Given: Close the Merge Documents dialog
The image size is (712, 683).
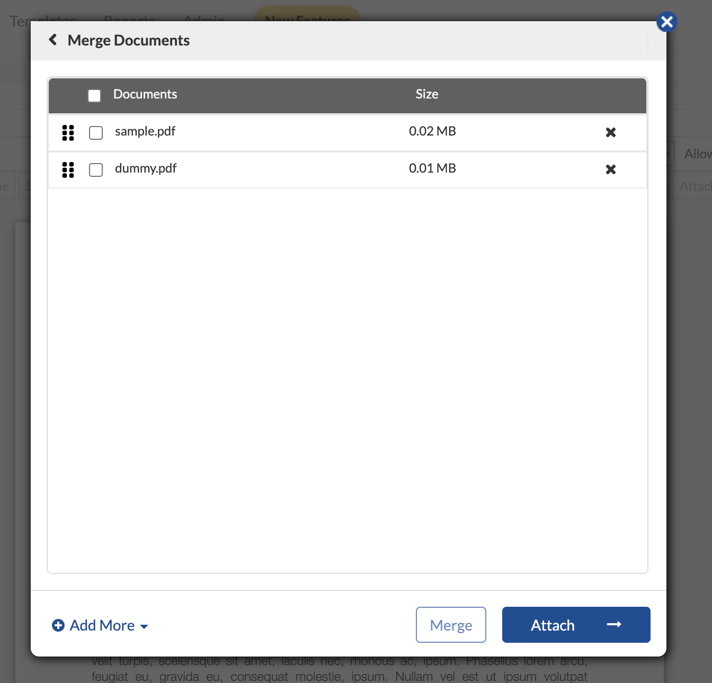Looking at the screenshot, I should point(666,22).
